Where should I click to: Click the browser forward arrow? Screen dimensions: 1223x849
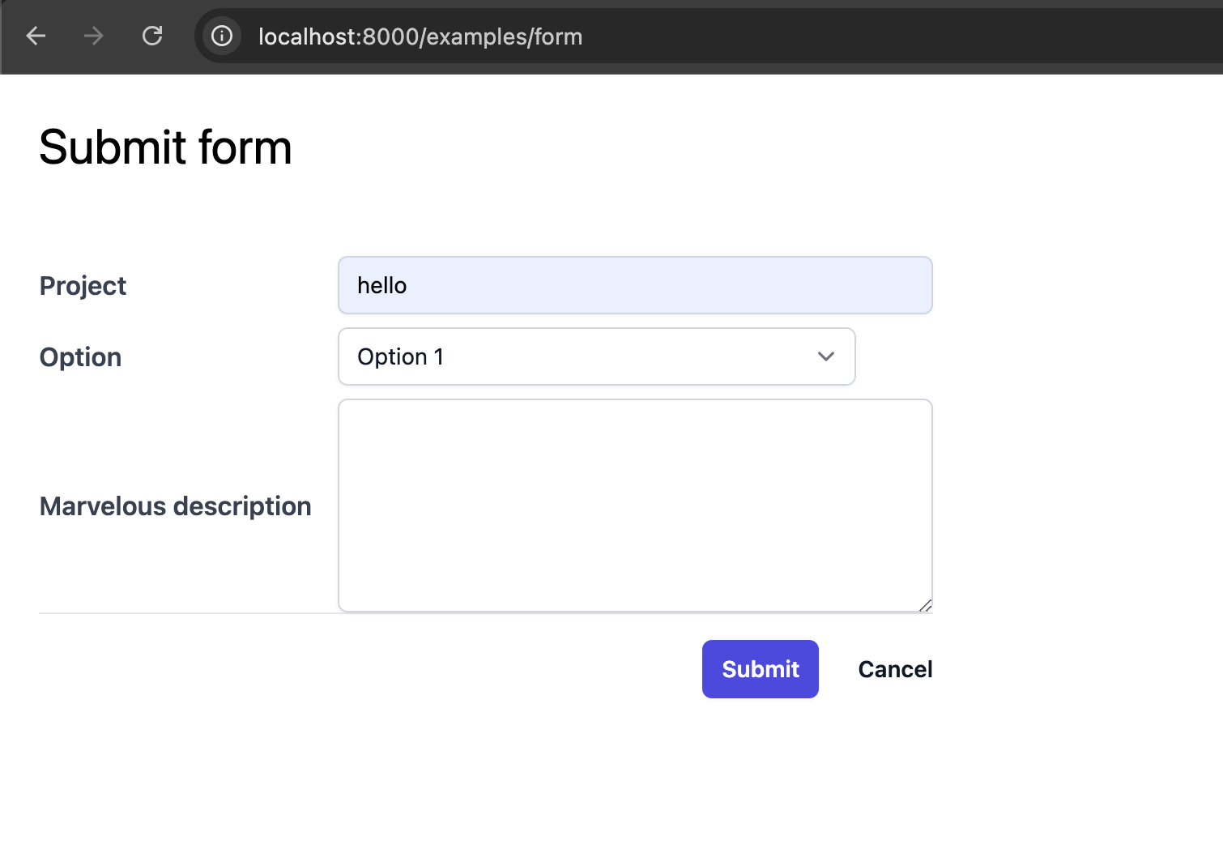[x=93, y=36]
